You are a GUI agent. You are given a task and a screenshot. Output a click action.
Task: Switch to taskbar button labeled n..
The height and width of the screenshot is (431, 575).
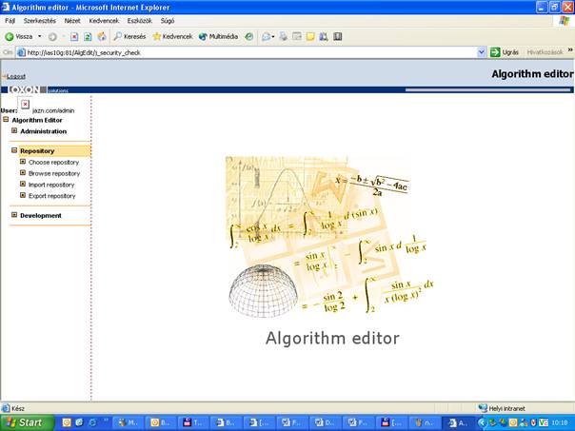click(424, 423)
